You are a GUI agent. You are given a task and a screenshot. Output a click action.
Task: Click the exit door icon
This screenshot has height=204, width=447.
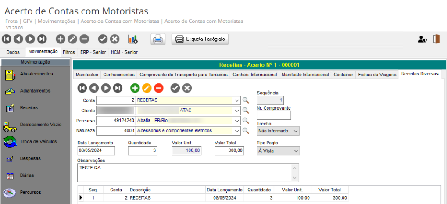(436, 39)
